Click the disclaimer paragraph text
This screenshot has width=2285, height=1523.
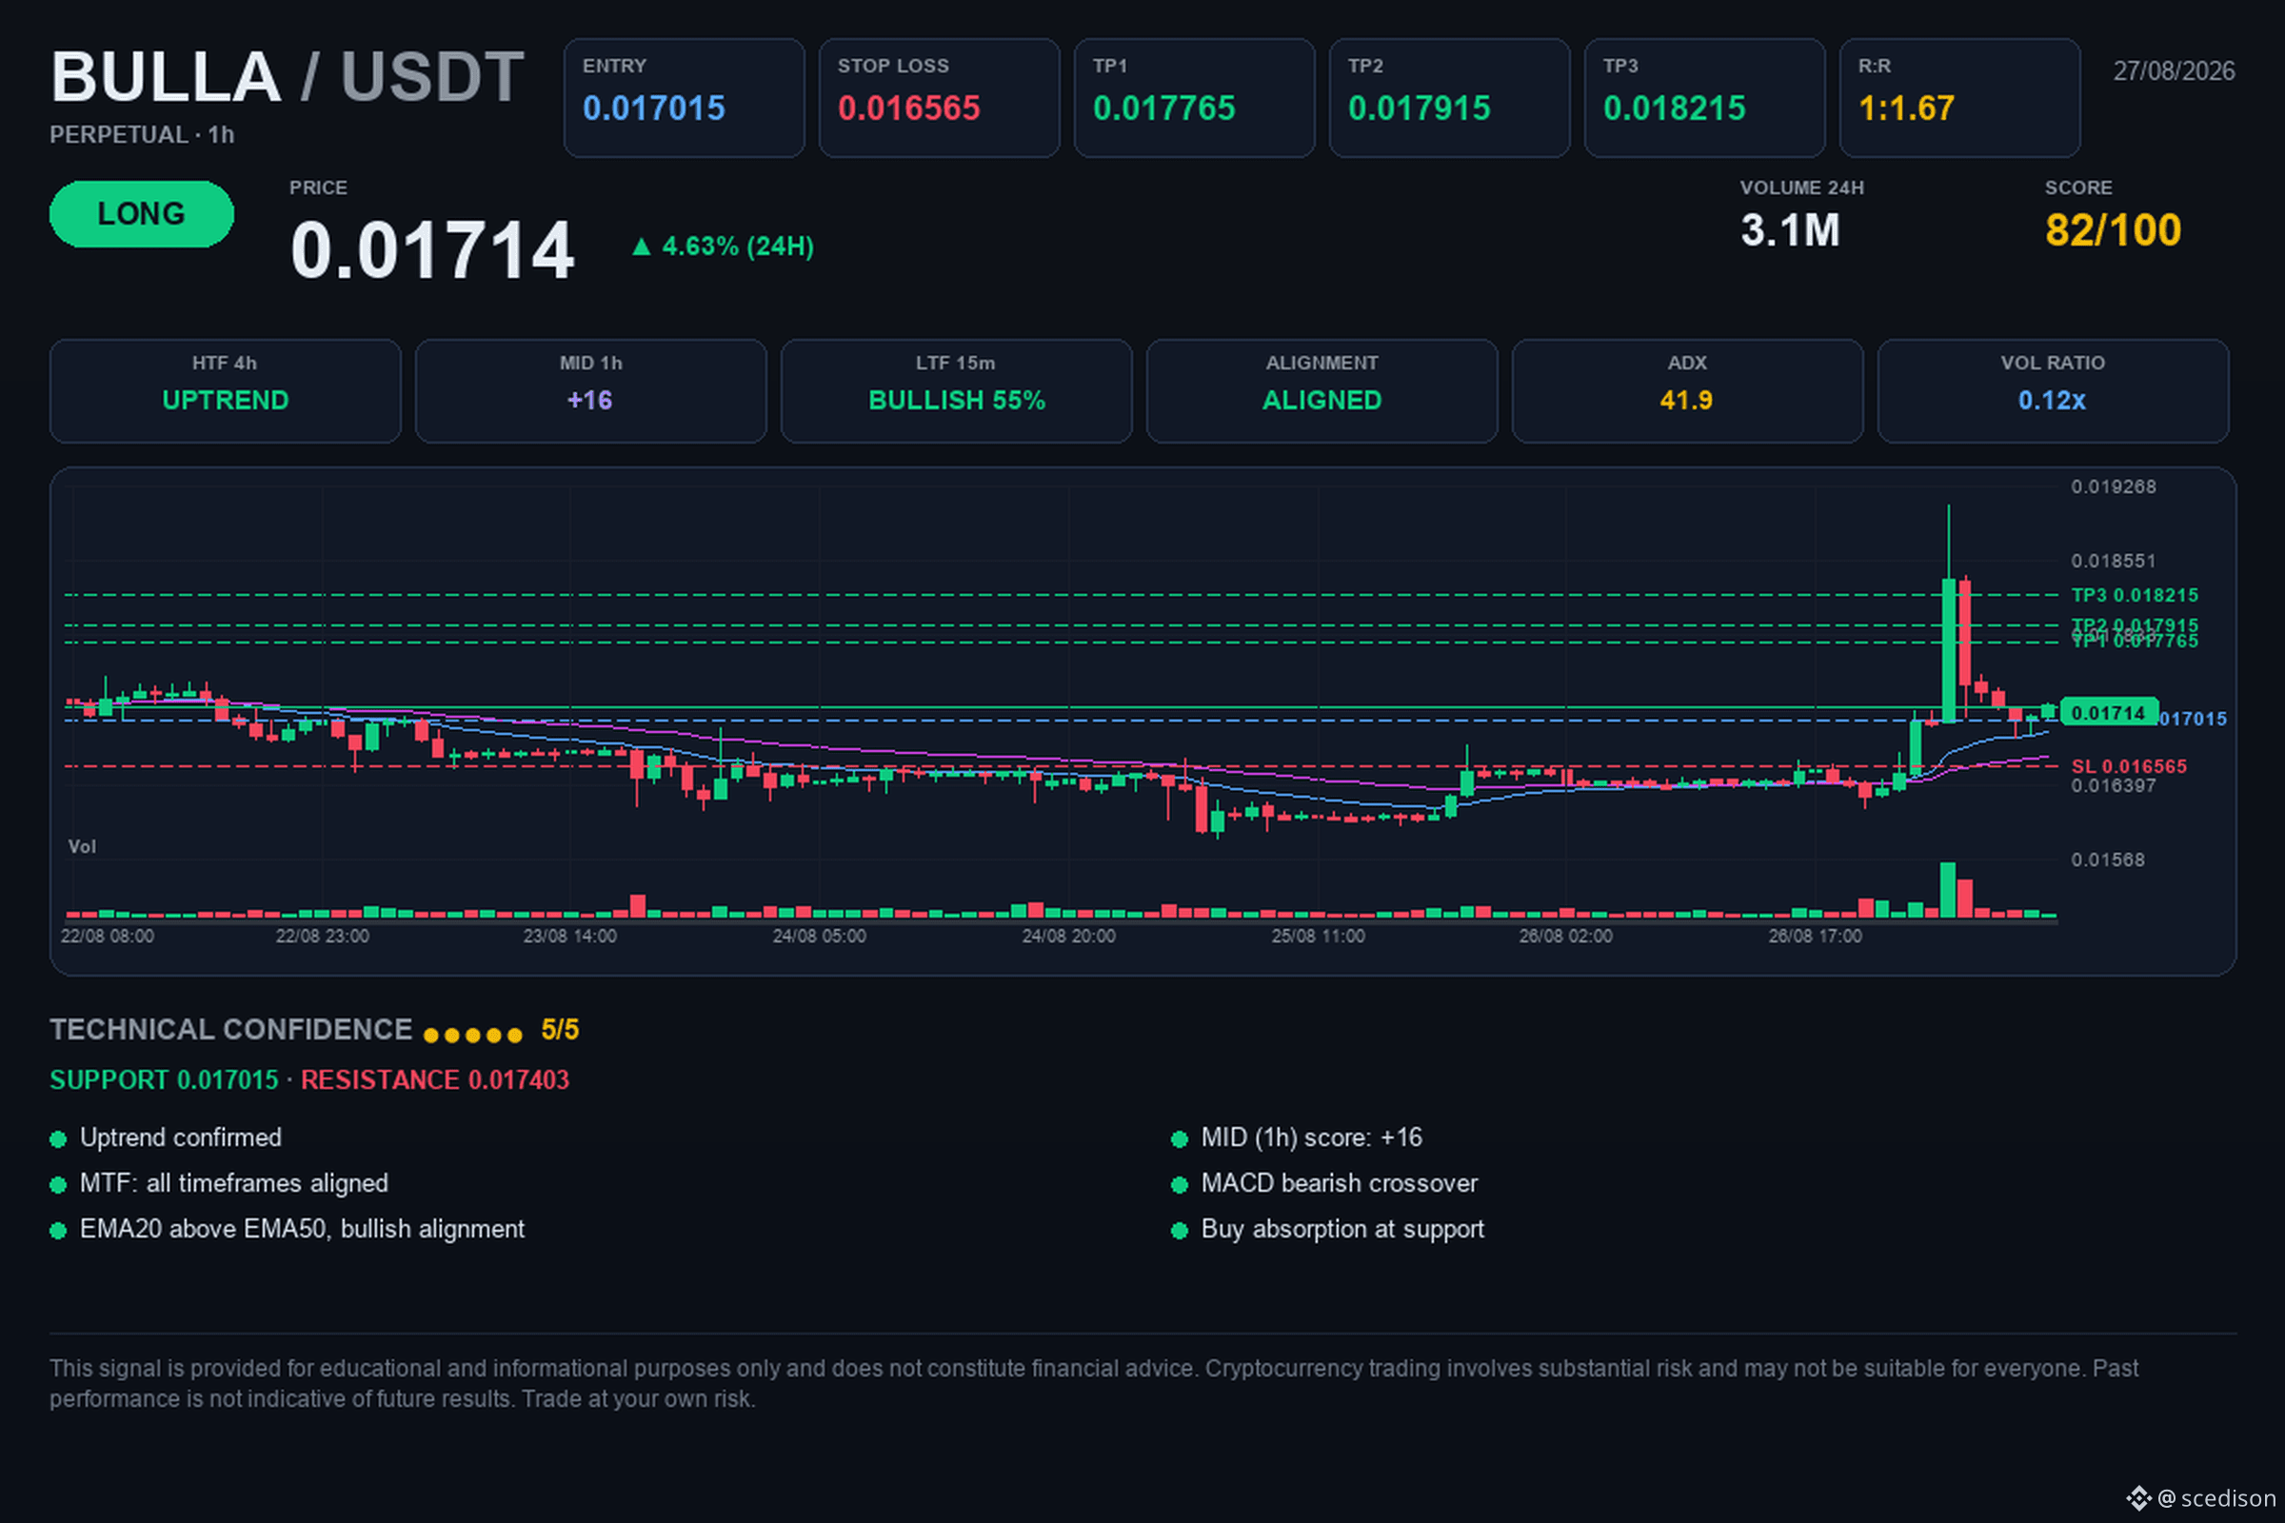pos(1094,1383)
